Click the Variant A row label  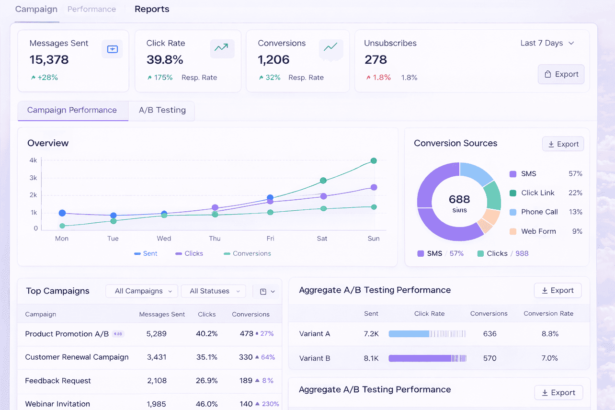click(x=315, y=334)
